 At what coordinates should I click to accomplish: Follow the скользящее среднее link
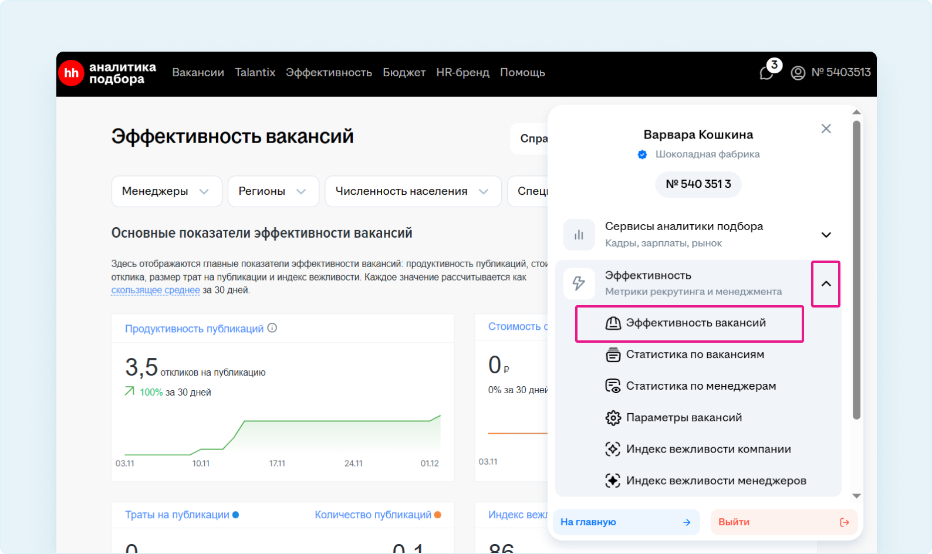click(x=156, y=290)
